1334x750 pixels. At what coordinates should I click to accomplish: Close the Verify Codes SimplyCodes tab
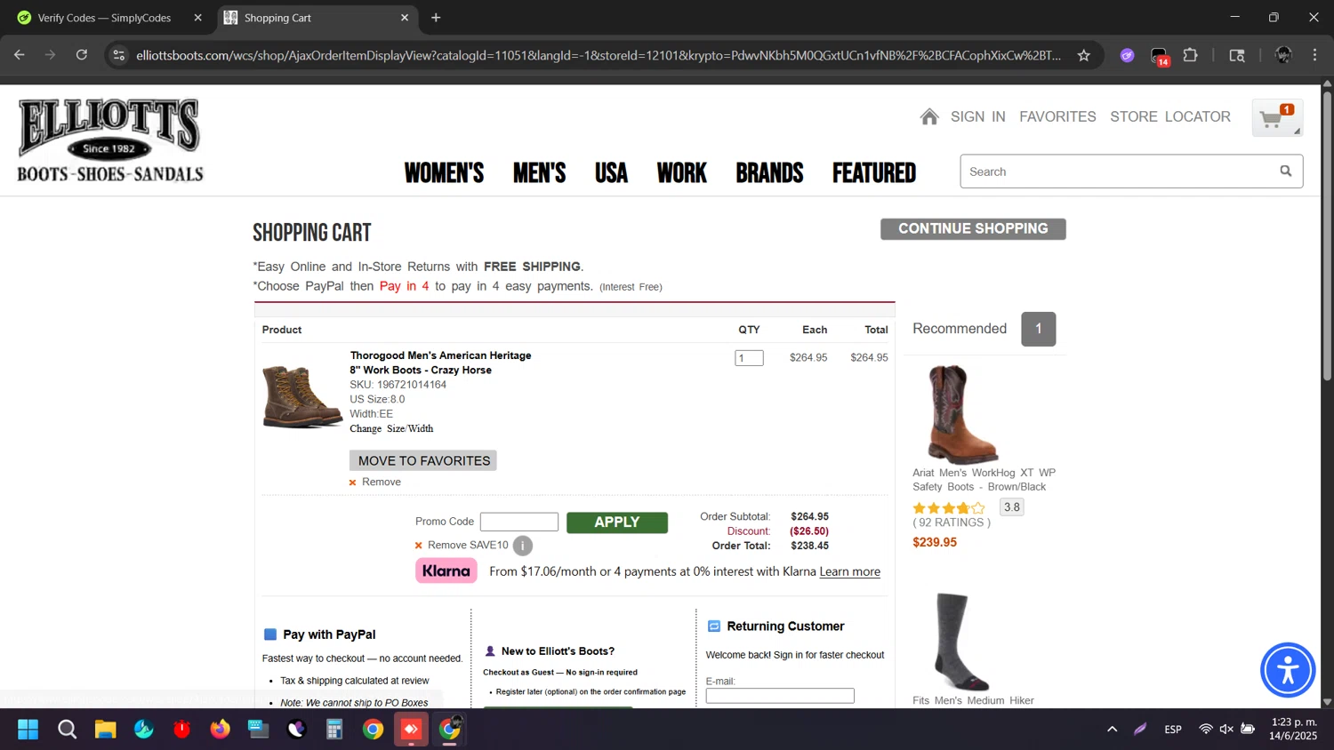[x=197, y=18]
